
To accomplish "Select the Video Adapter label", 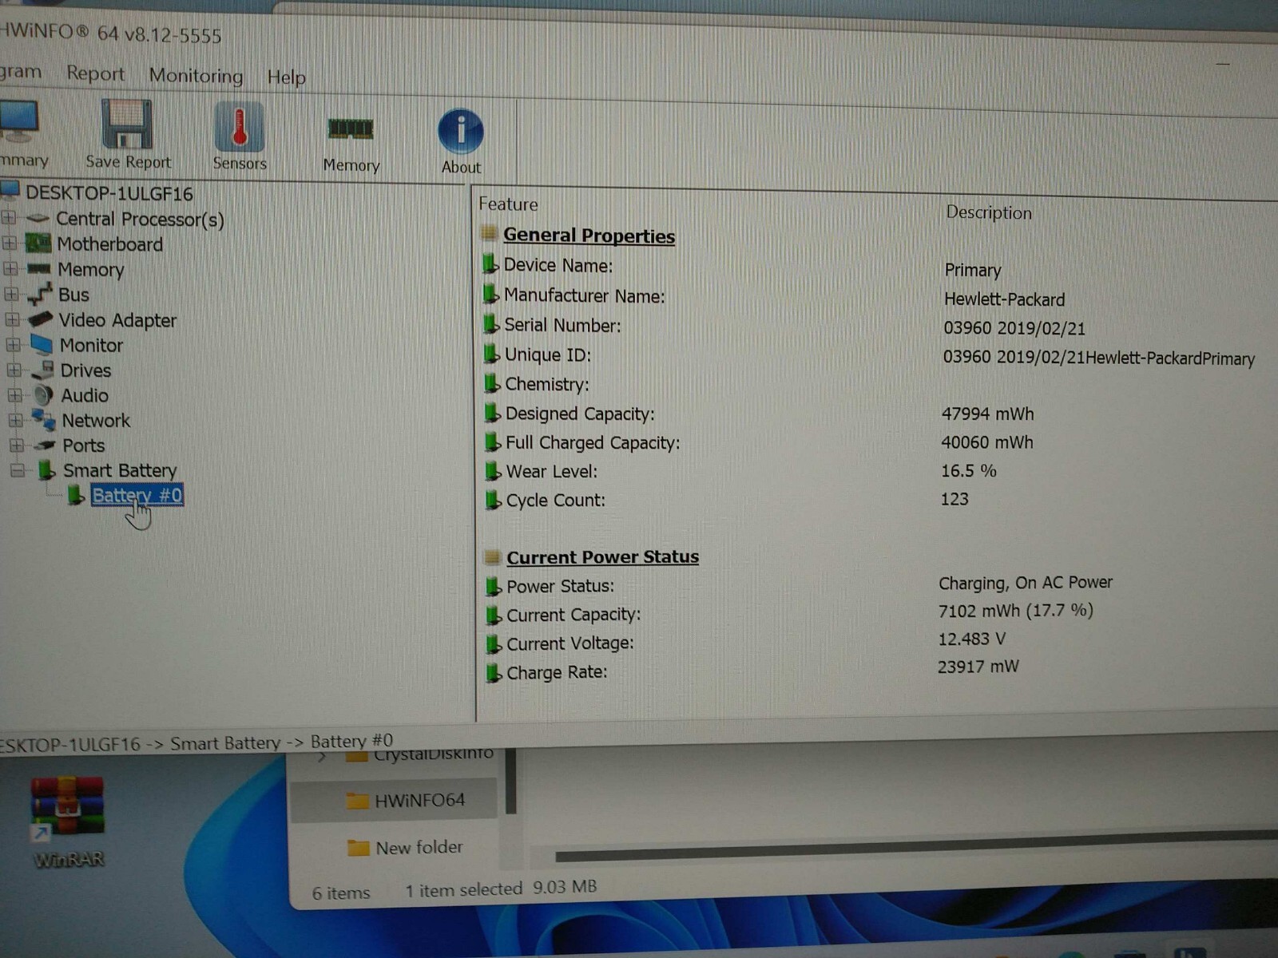I will [x=117, y=320].
